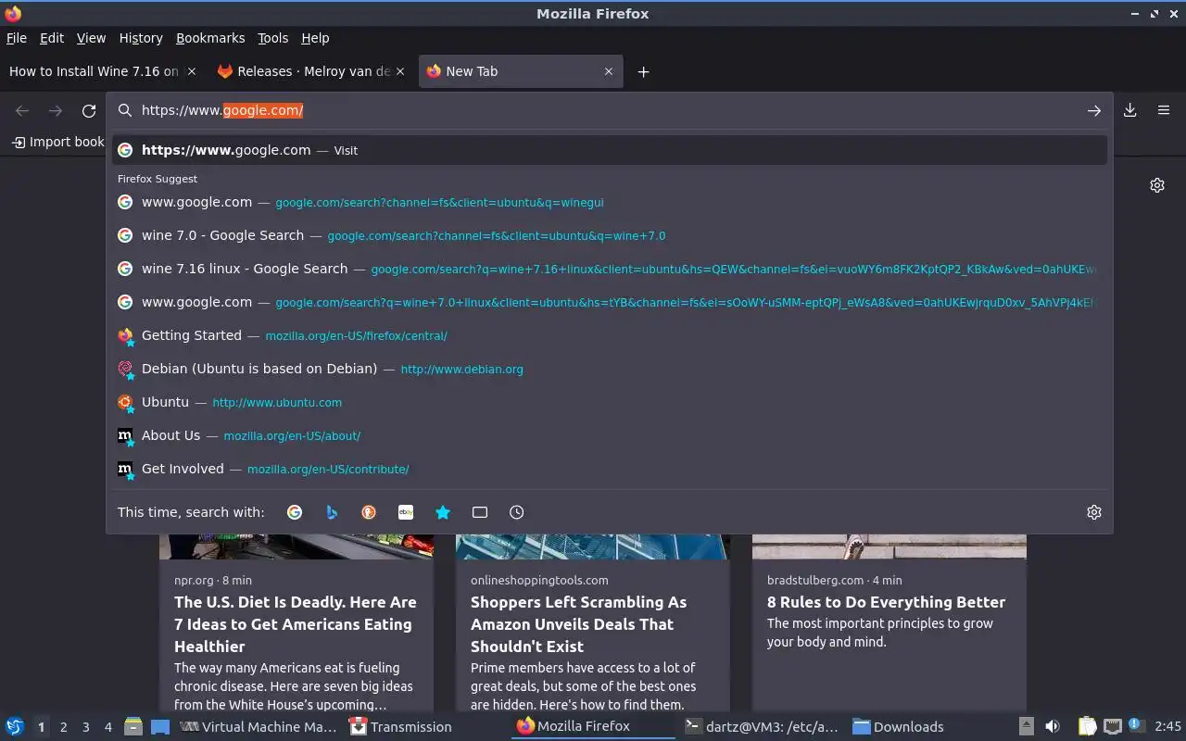Click the volume speaker tray icon
The height and width of the screenshot is (741, 1186).
point(1053,727)
